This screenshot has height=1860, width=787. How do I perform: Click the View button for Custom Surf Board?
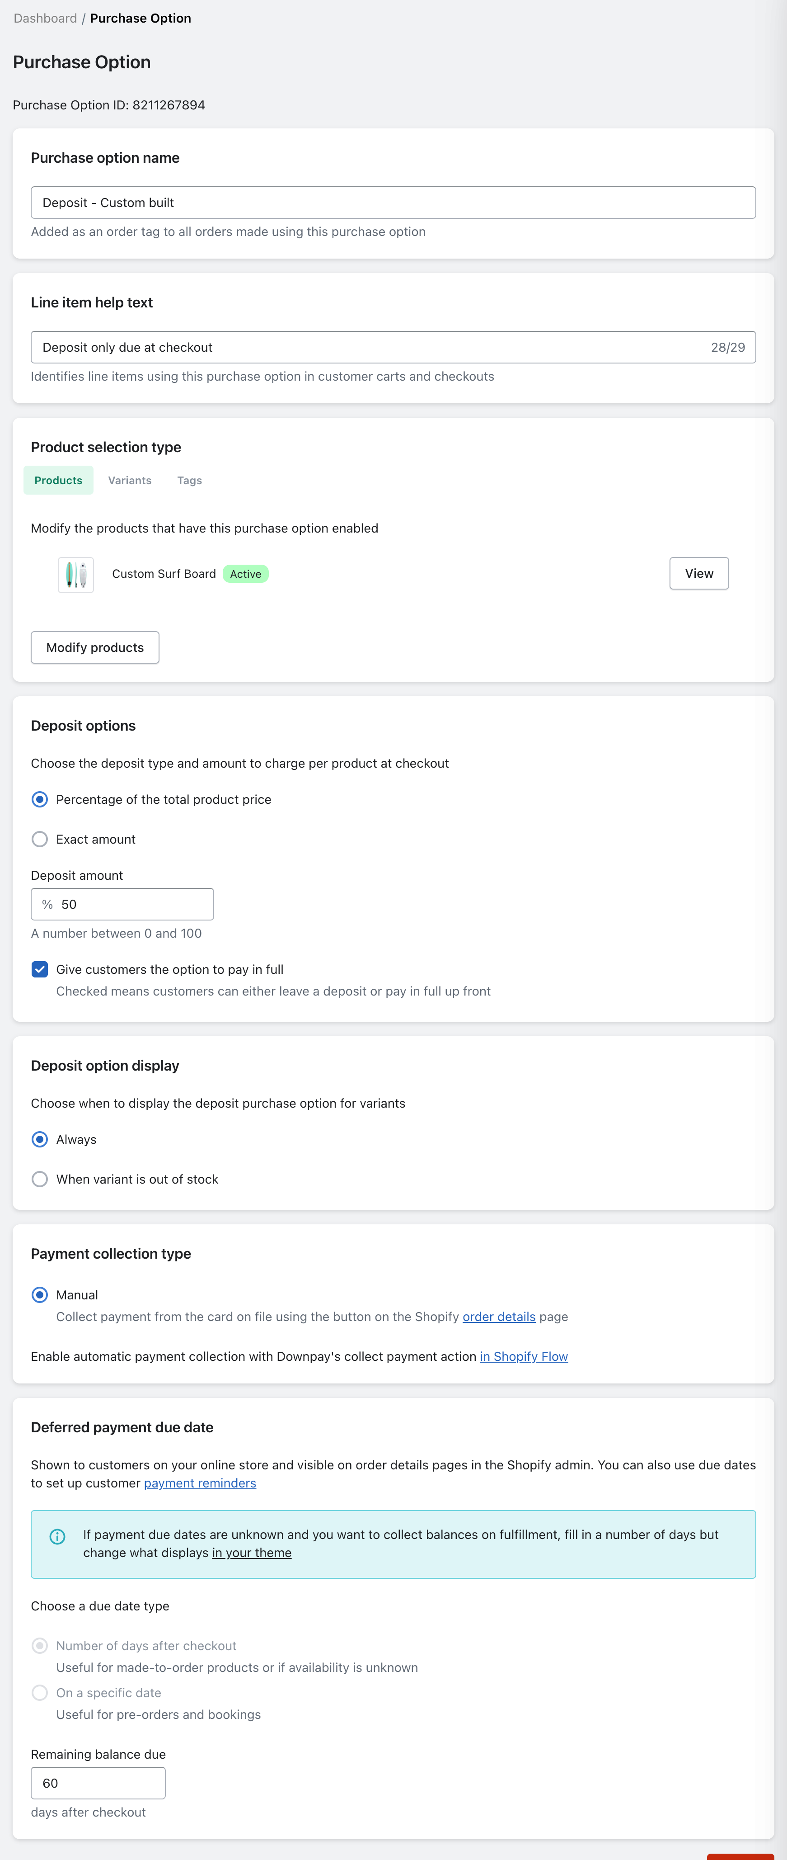(x=699, y=573)
